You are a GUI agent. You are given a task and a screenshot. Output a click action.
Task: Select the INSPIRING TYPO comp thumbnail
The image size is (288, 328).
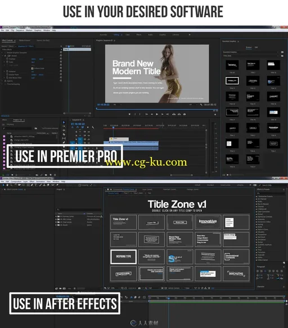click(x=123, y=257)
